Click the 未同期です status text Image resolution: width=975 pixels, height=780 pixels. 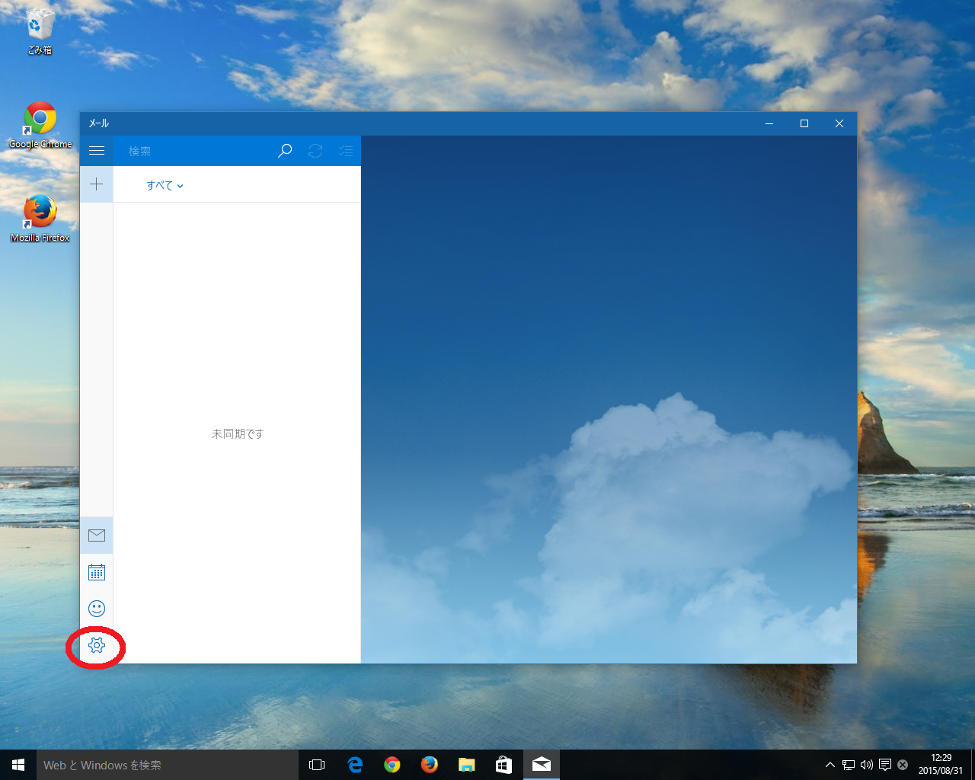tap(238, 433)
